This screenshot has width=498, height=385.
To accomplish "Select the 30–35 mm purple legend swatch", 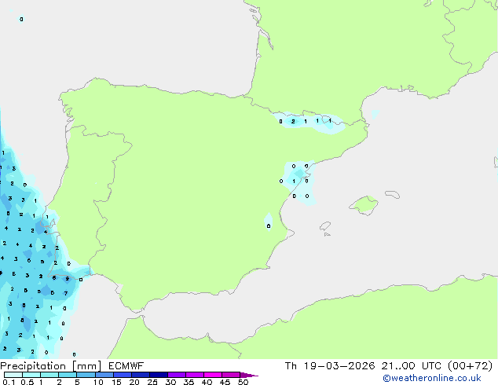I will 176,375.
